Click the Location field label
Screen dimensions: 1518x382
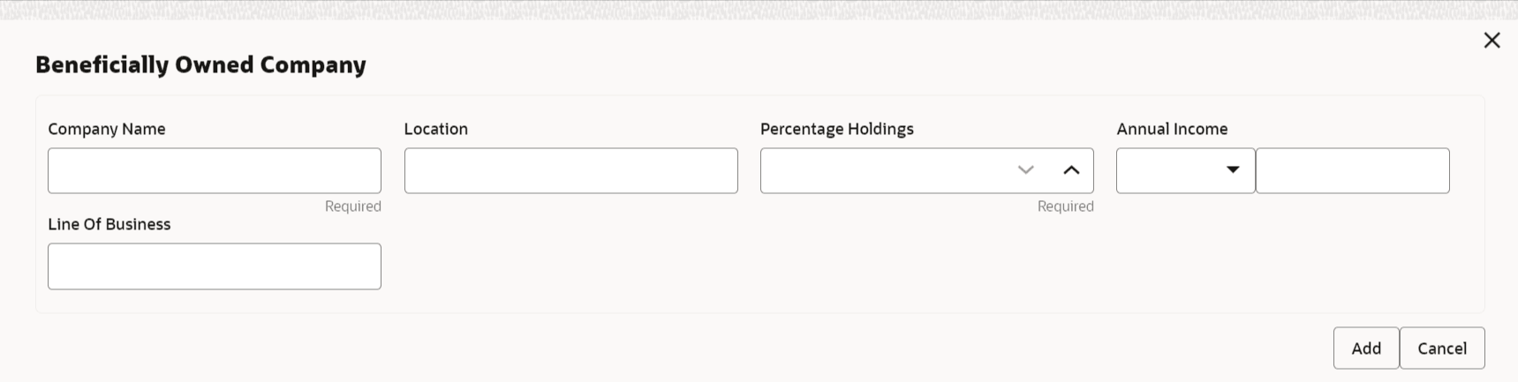point(436,129)
